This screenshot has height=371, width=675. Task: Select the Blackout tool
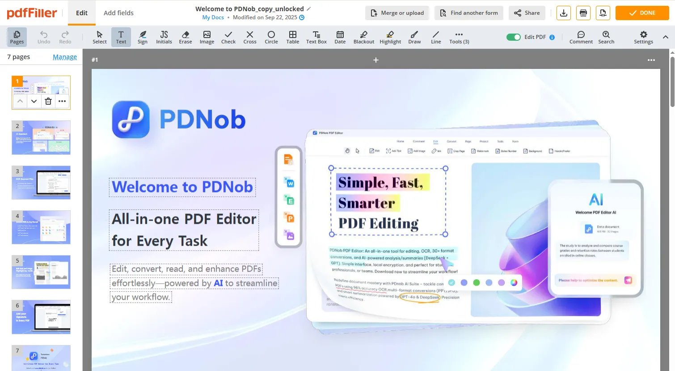tap(364, 37)
